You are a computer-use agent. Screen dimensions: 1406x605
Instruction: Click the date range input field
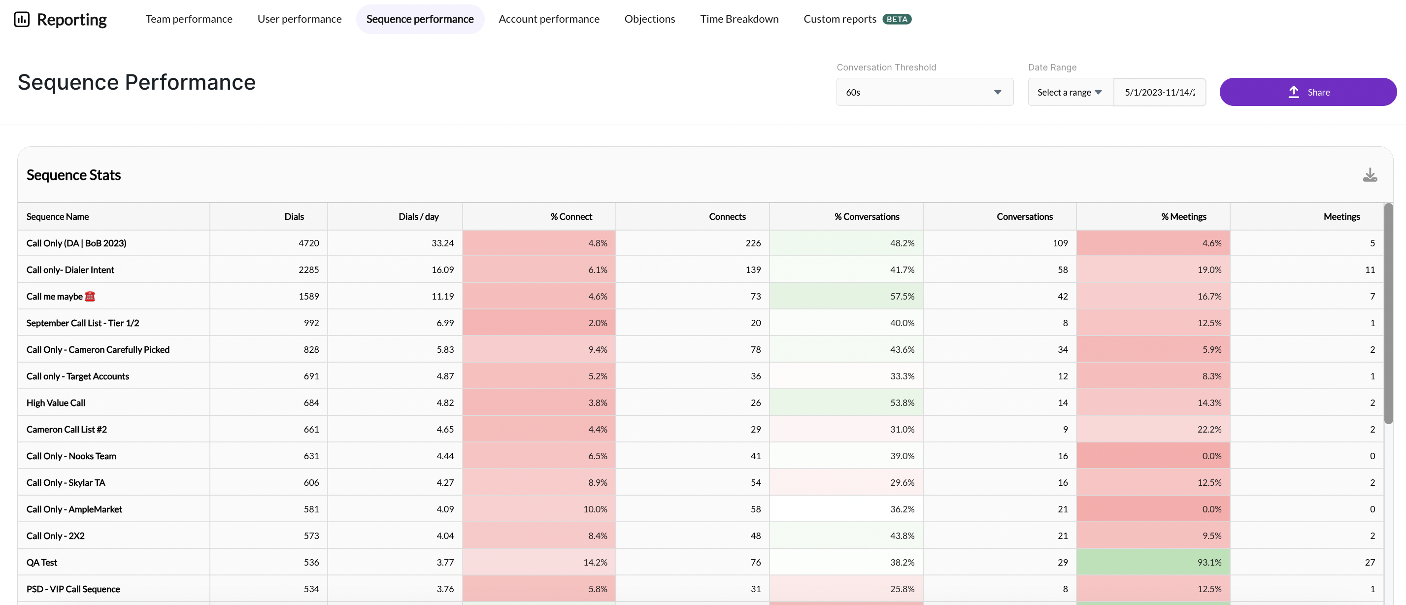click(x=1160, y=92)
